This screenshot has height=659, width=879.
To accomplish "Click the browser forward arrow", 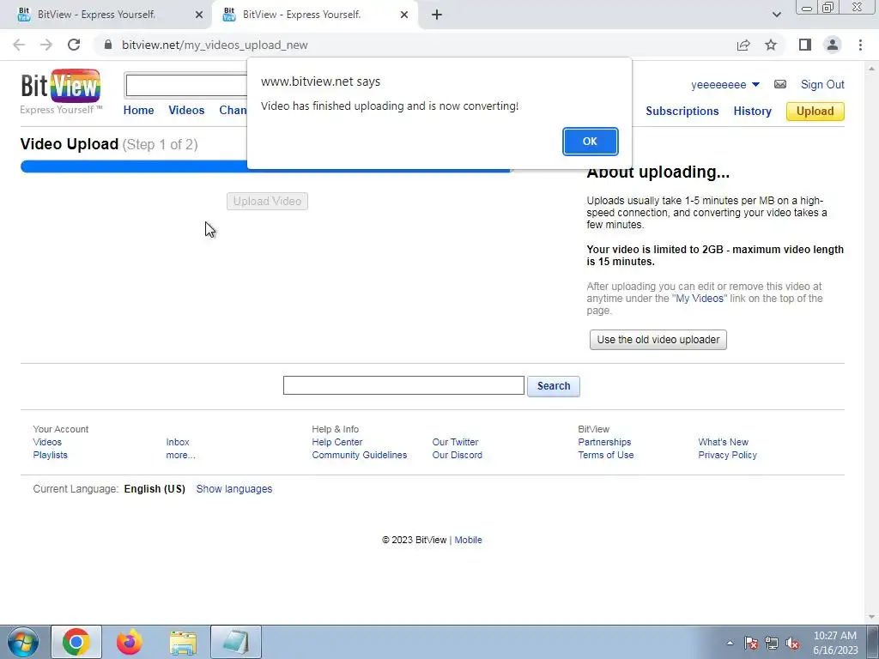I will 46,45.
